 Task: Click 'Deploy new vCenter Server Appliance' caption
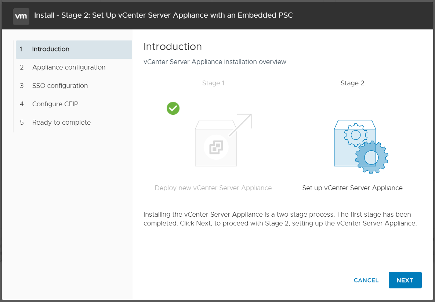(x=213, y=188)
